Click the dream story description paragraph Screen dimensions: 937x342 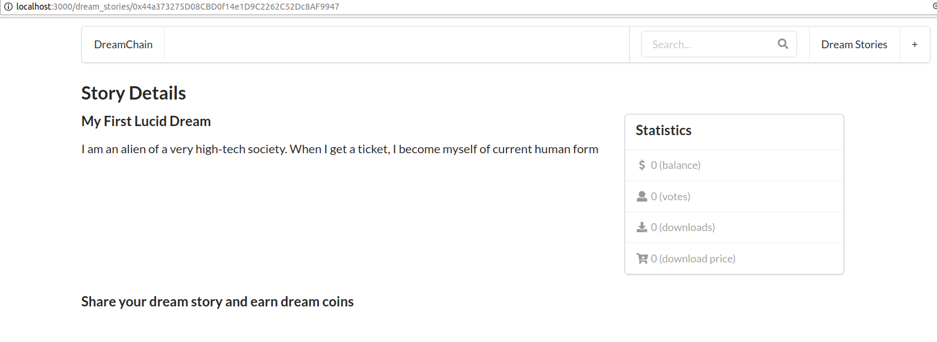tap(340, 149)
